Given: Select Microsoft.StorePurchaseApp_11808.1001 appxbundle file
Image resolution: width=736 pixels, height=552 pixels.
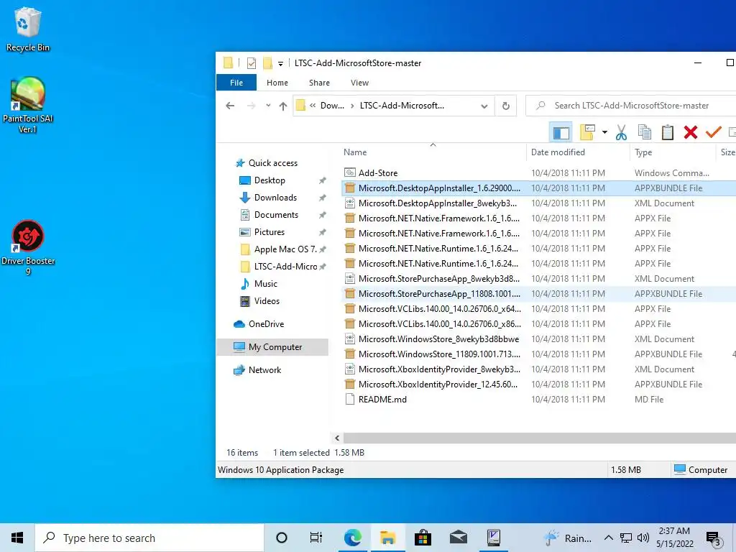Looking at the screenshot, I should tap(439, 294).
